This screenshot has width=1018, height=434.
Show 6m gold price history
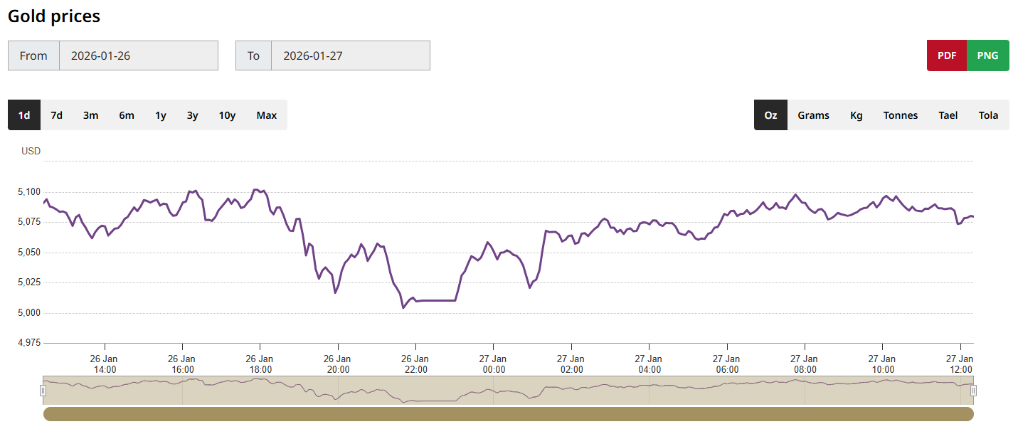tap(127, 115)
